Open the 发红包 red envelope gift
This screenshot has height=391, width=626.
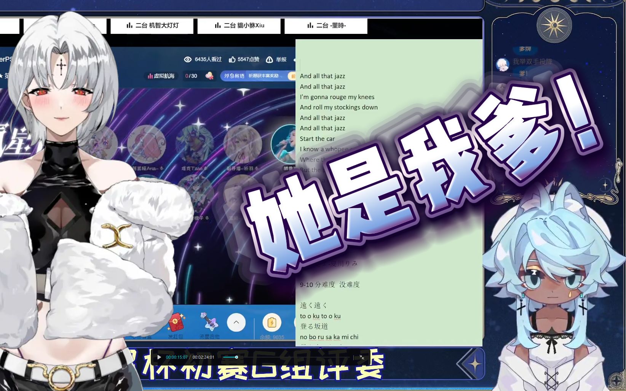[176, 323]
